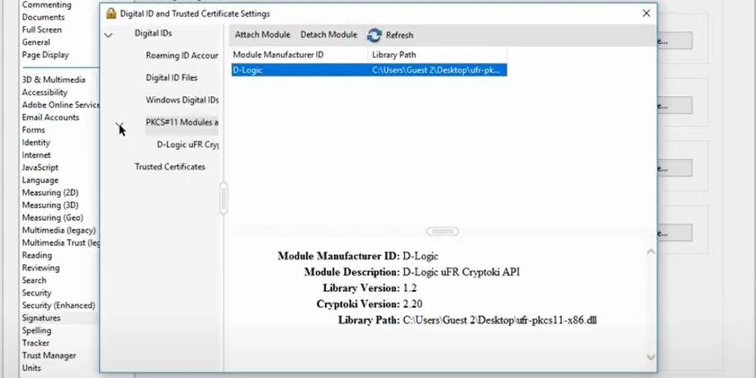Close the Digital ID and Trusted Certificate Settings dialog

[x=646, y=14]
